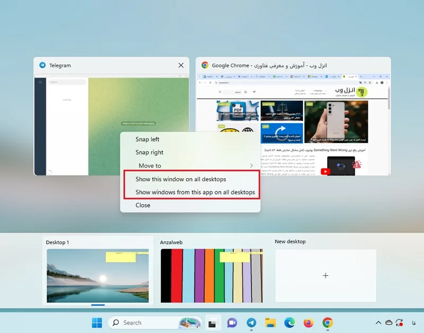Viewport: 424px width, 333px height.
Task: Close the Telegram window preview with X
Action: coord(181,65)
